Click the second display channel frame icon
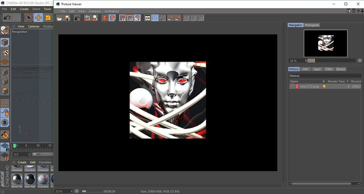This screenshot has height=194, width=364. (130, 18)
